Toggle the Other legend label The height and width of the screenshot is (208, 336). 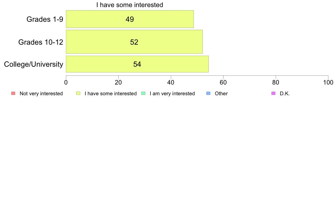tap(221, 94)
